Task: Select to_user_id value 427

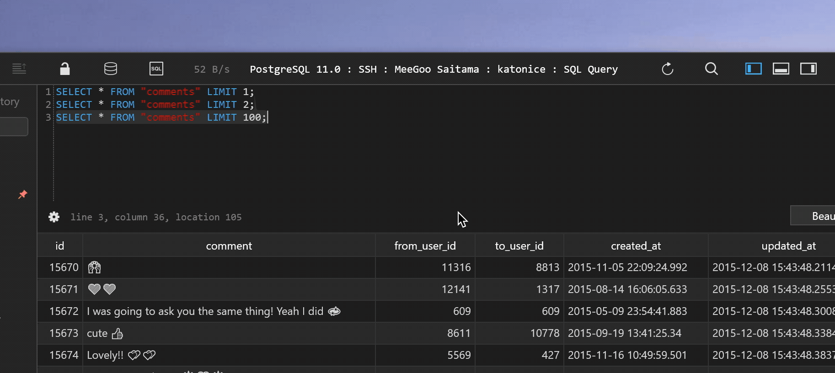Action: point(519,355)
